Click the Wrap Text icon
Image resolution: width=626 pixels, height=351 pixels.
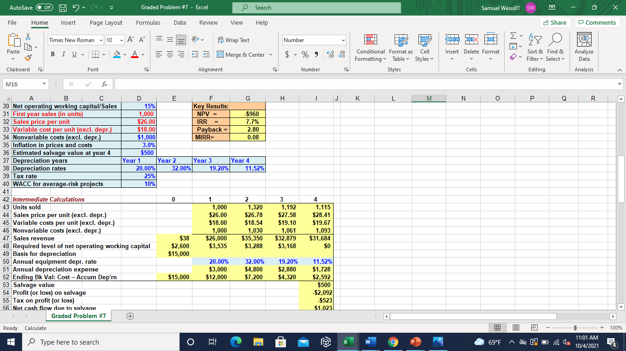235,40
